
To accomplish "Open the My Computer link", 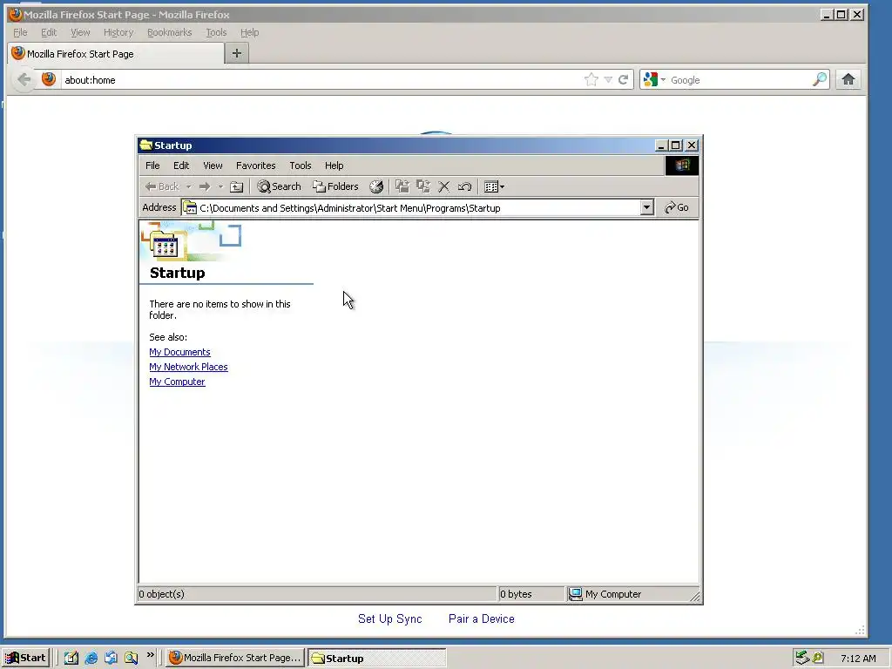I will pyautogui.click(x=177, y=382).
